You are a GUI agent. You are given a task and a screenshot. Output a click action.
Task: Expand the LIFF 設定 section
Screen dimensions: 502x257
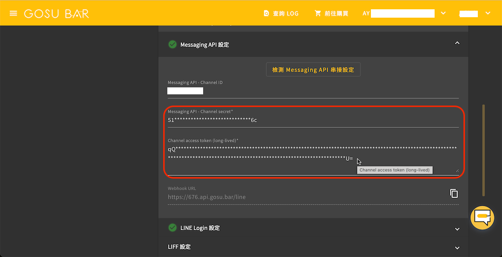click(457, 248)
